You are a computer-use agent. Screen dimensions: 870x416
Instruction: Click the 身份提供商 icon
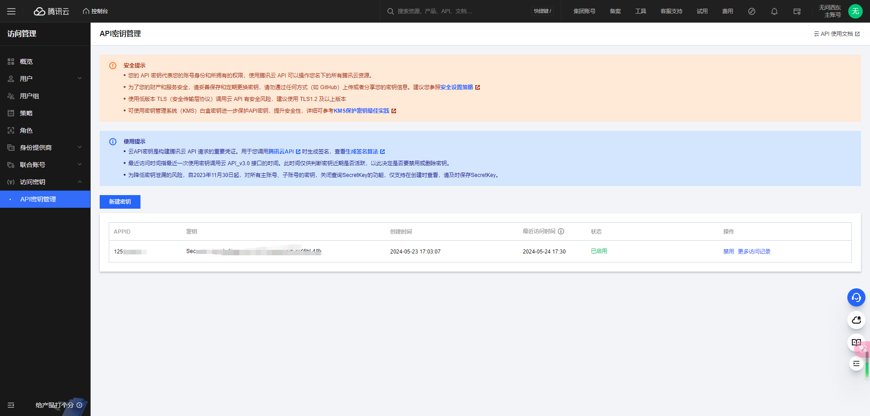click(11, 148)
